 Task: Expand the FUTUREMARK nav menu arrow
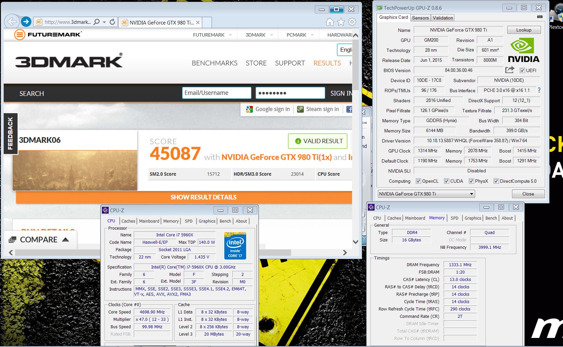pyautogui.click(x=230, y=35)
